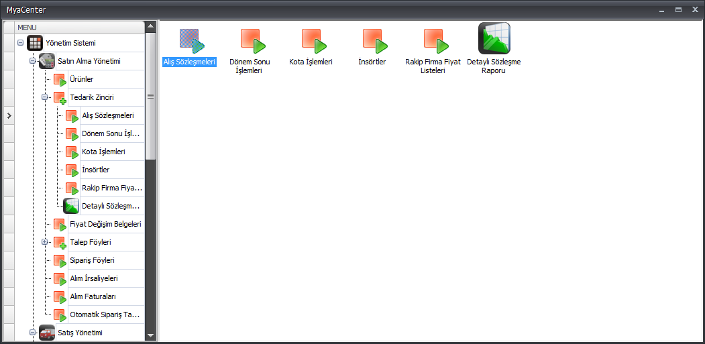The image size is (705, 344).
Task: Click Detaylı Sözleşm... chart icon in tree
Action: tap(71, 206)
